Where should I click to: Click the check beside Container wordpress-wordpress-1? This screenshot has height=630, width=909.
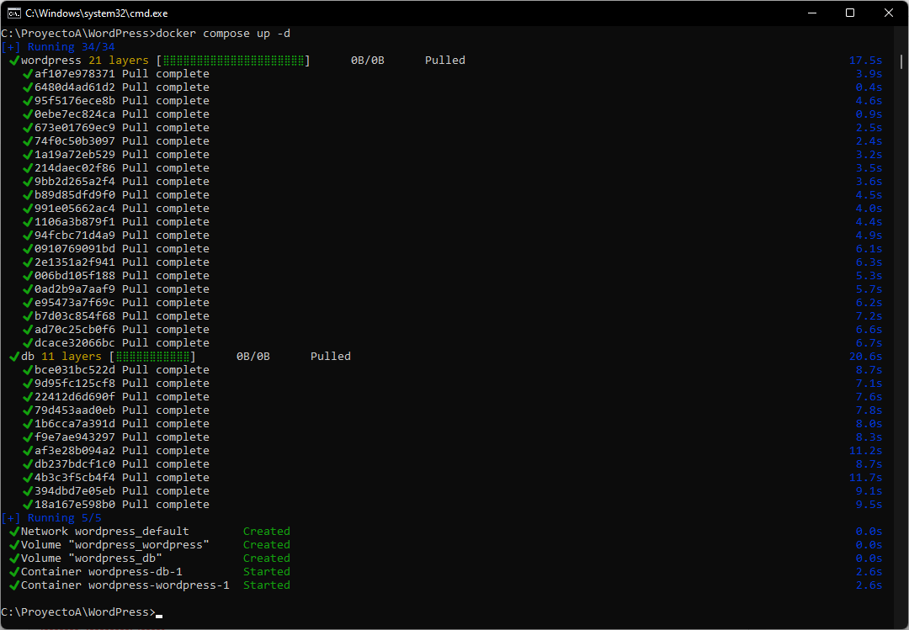coord(14,585)
